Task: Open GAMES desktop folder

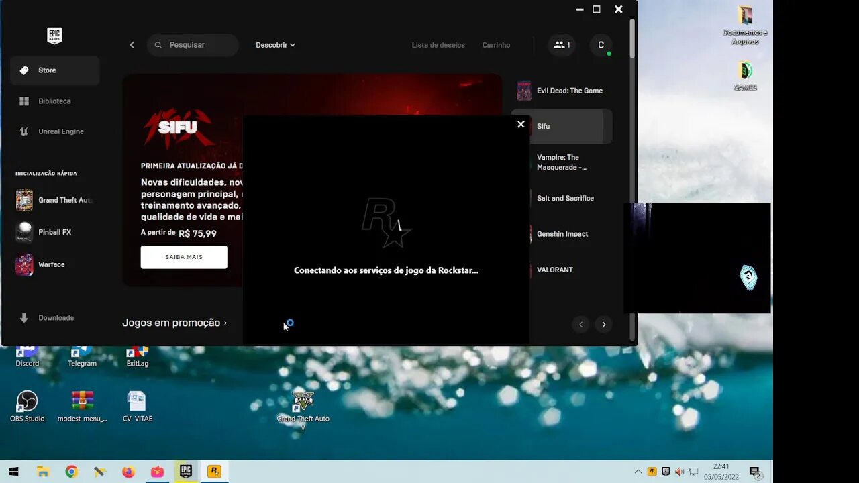Action: (745, 76)
